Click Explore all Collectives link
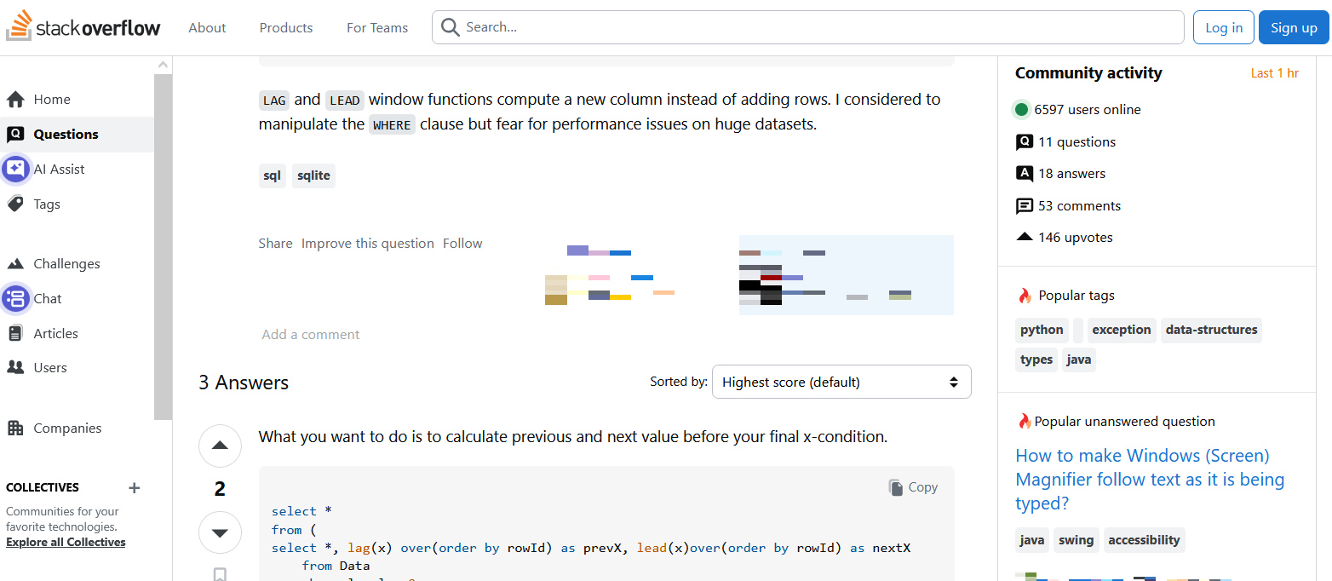The image size is (1332, 581). [66, 542]
